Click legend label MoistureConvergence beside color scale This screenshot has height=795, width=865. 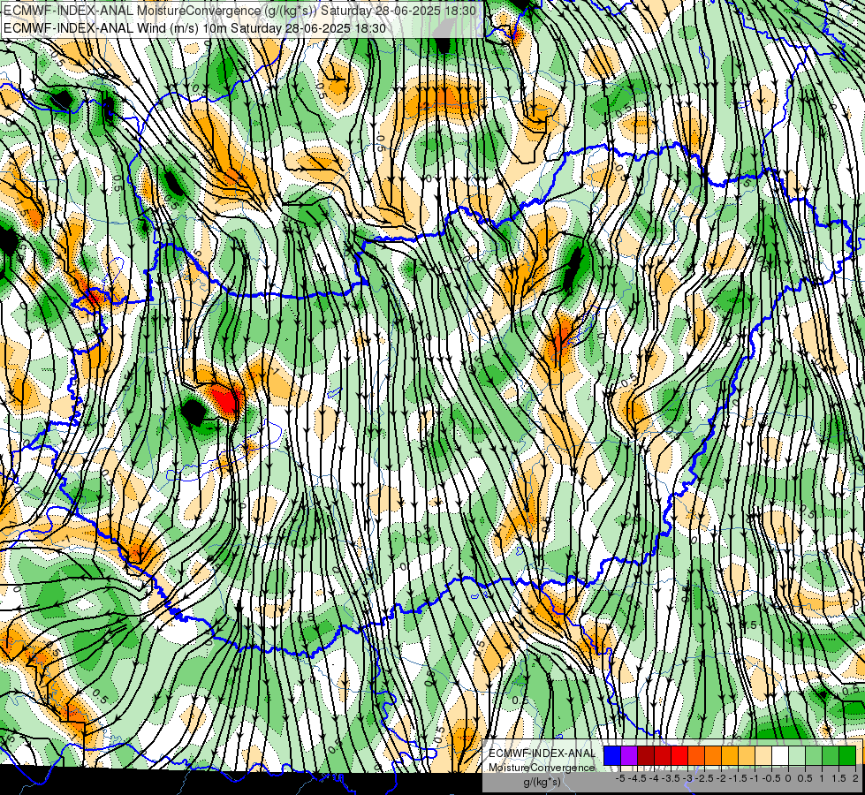coord(542,768)
